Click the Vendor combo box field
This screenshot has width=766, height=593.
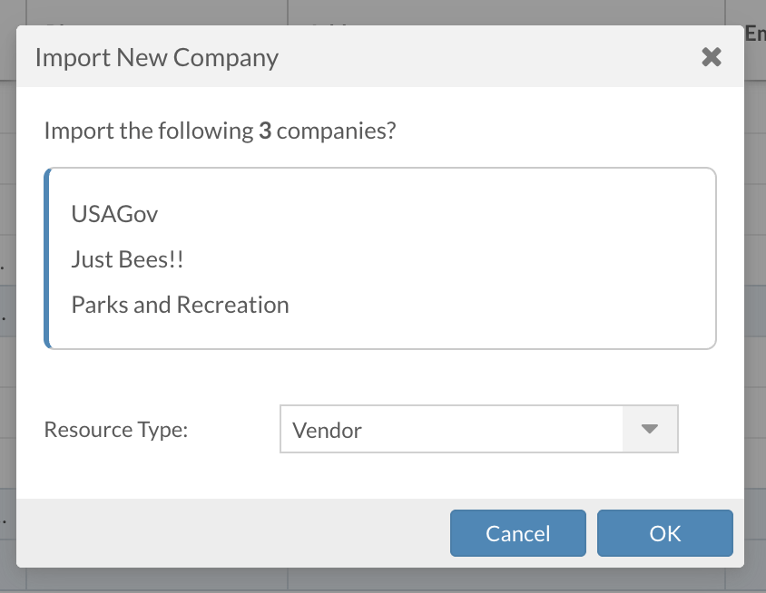tap(451, 429)
